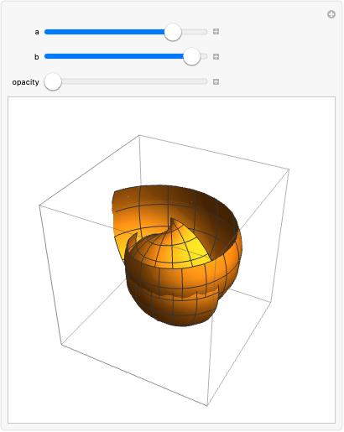
Task: Click the blue filled part of slider b
Action: point(114,57)
